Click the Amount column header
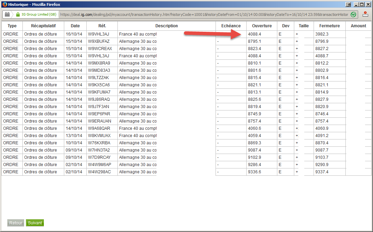 (x=358, y=26)
